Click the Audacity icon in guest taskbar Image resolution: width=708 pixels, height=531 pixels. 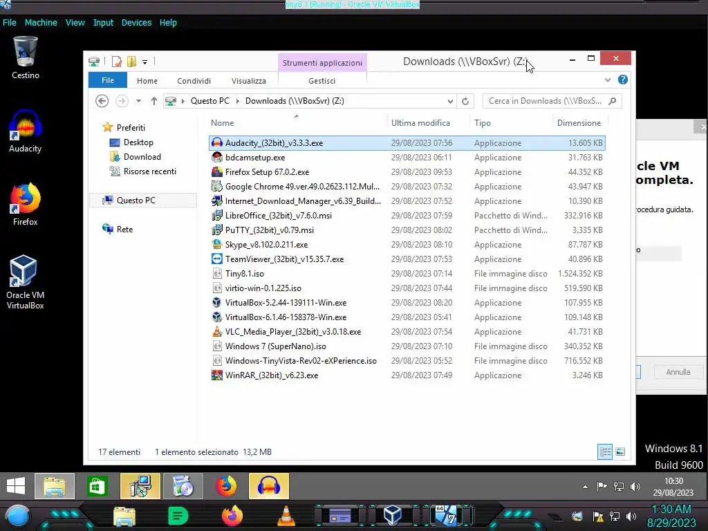pyautogui.click(x=269, y=486)
